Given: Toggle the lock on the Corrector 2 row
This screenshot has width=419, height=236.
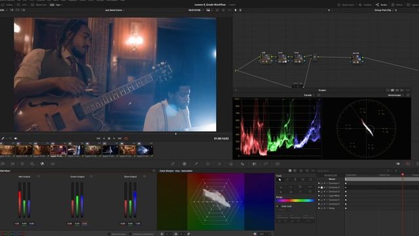Looking at the screenshot, I should pos(321,187).
